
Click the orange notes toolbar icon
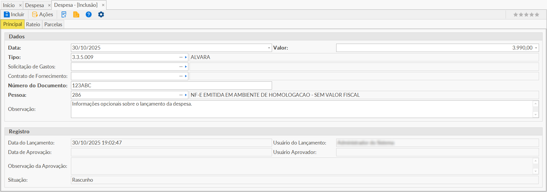[x=76, y=14]
